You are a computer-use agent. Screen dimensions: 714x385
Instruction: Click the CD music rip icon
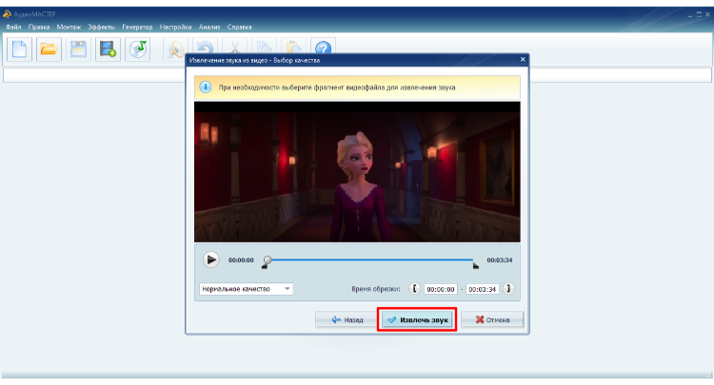[137, 49]
